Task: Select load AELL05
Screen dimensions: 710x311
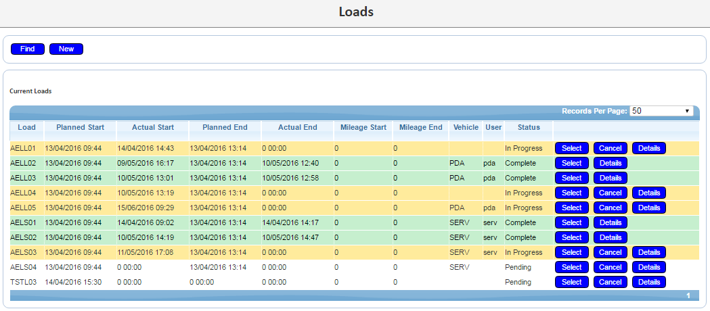Action: 572,208
